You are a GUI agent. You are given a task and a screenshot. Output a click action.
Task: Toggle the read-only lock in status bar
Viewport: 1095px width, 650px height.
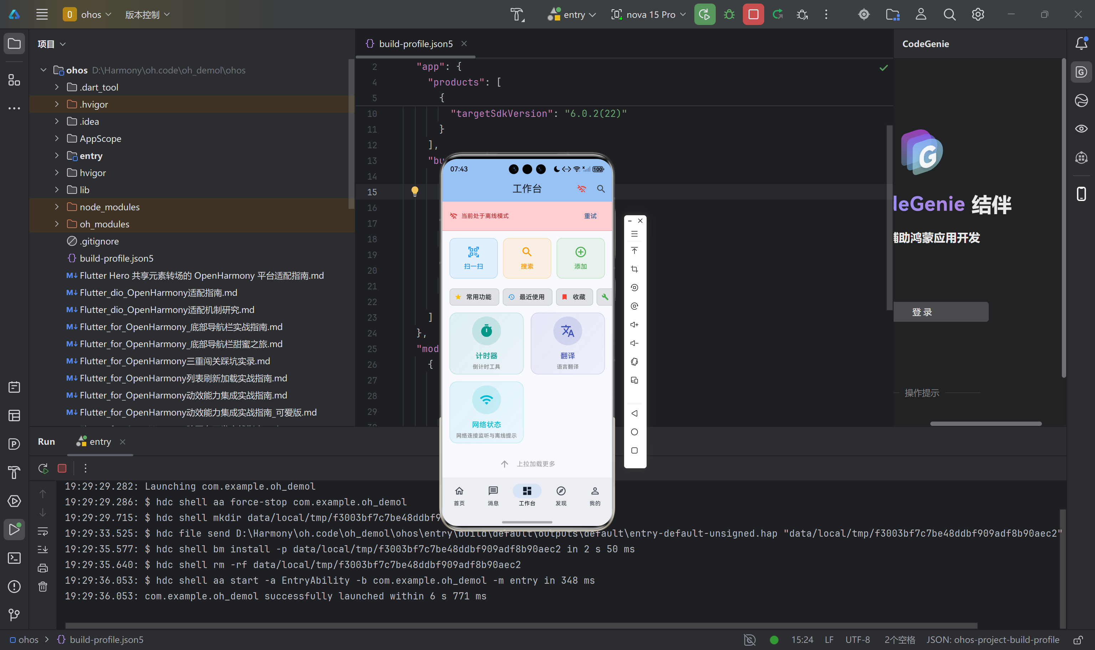[1078, 640]
